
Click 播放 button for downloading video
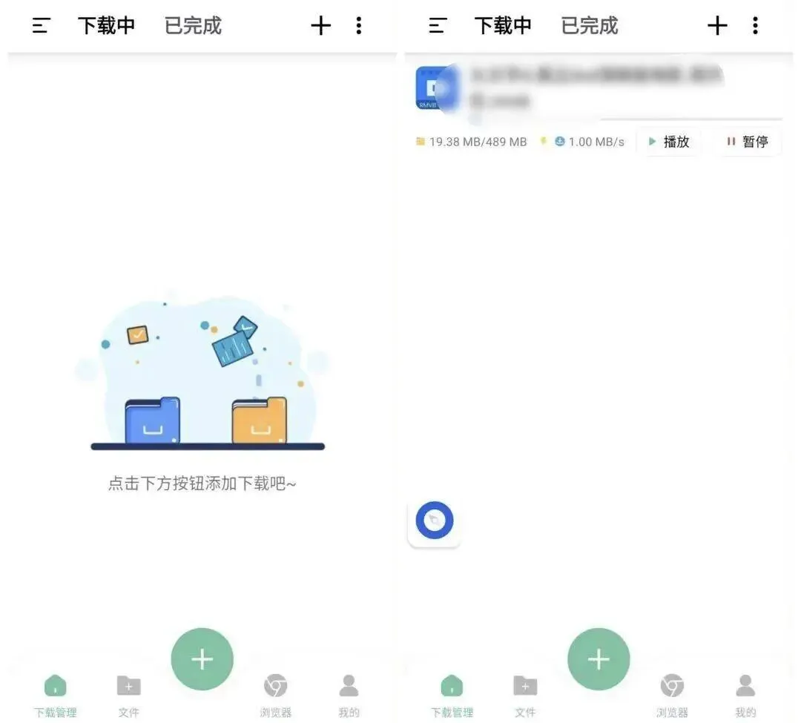(x=669, y=142)
